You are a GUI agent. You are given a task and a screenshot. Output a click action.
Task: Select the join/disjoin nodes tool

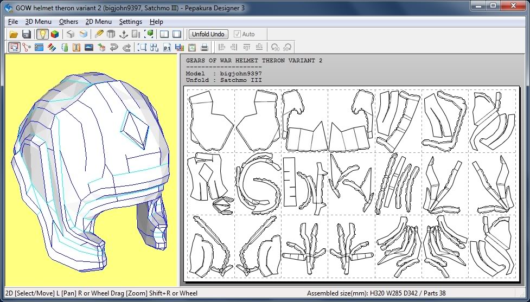pos(27,47)
